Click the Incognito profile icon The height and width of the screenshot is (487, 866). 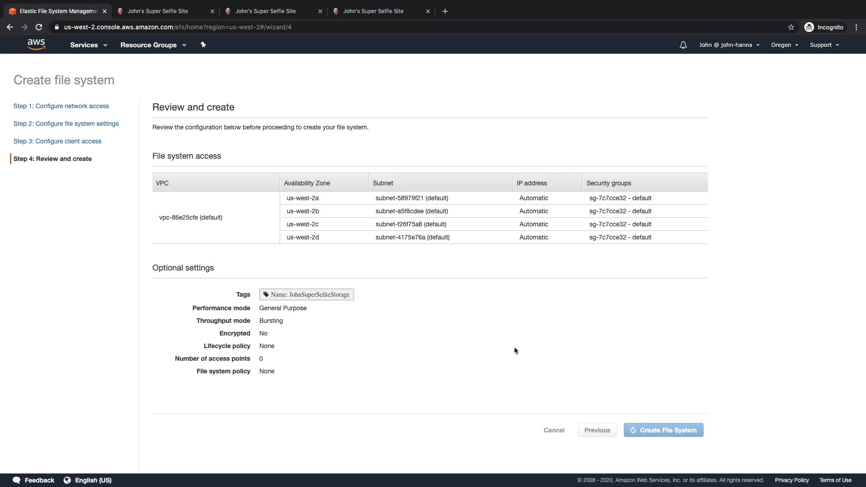pos(809,27)
